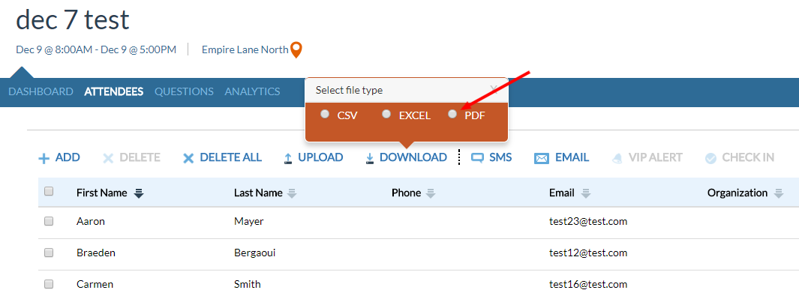Click the download arrow icon
The image size is (799, 290).
[x=369, y=159]
